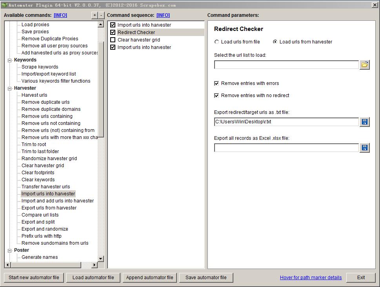Select Remove sundomains from urls command
The width and height of the screenshot is (380, 287).
click(55, 243)
